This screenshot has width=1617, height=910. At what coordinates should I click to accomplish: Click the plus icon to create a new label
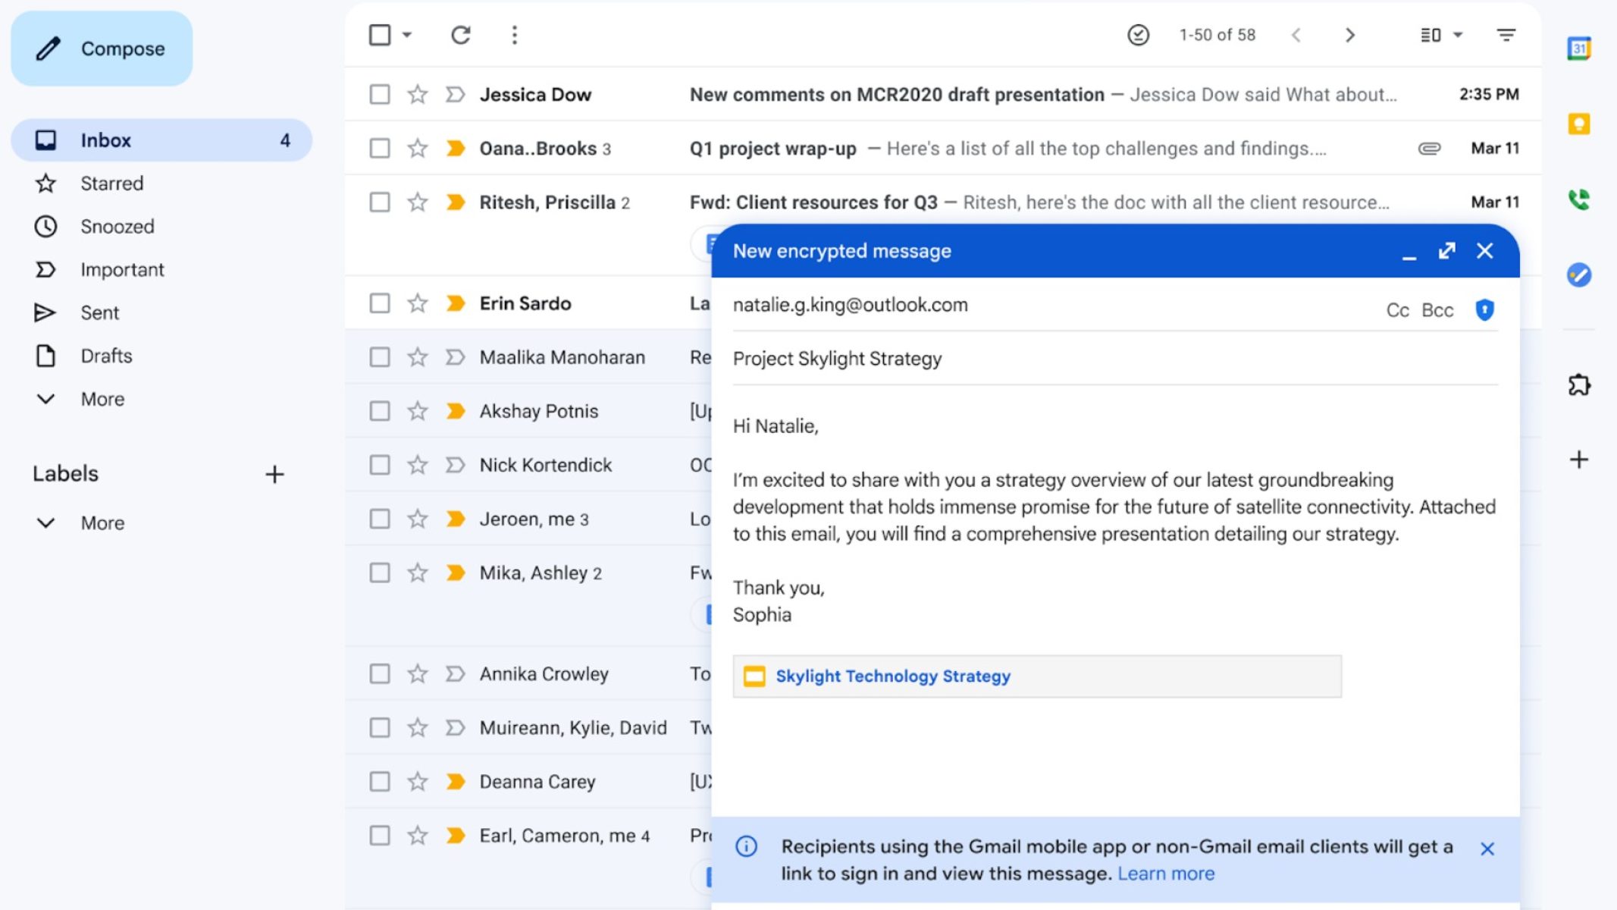click(x=274, y=474)
